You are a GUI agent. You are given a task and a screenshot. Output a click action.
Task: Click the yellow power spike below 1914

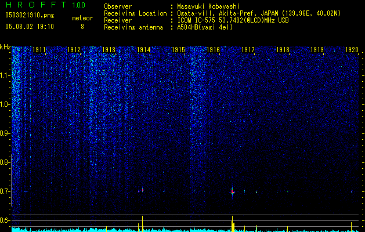coord(143,223)
